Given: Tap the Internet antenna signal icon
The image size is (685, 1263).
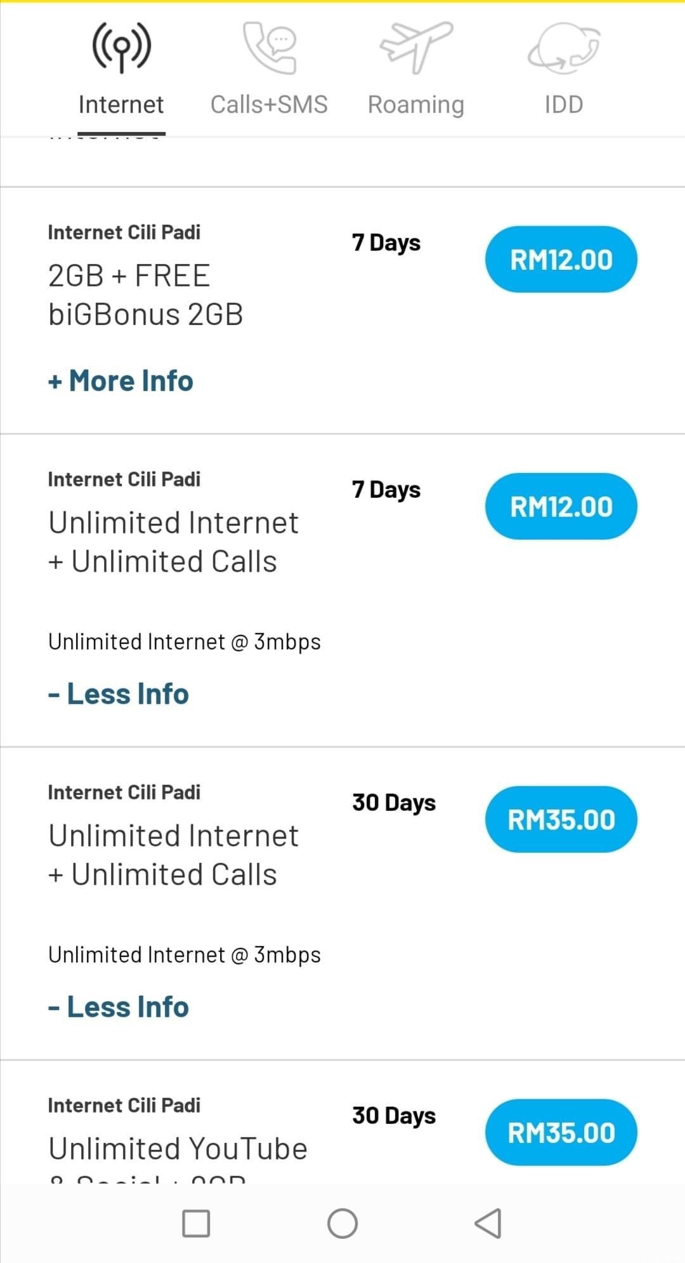Looking at the screenshot, I should [121, 47].
